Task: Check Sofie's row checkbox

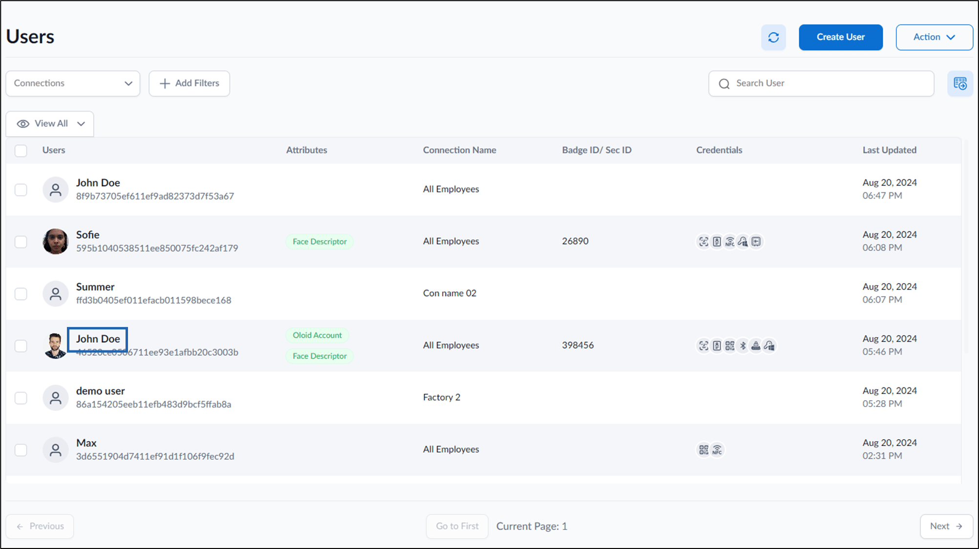Action: pos(21,242)
